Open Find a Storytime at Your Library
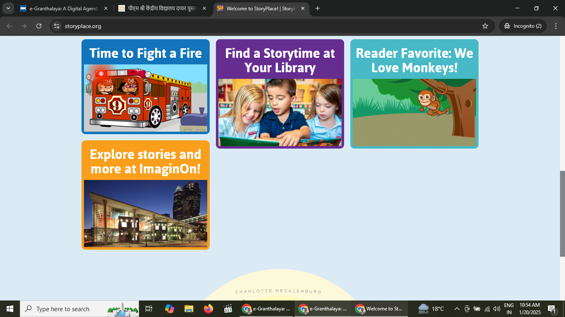 point(280,60)
